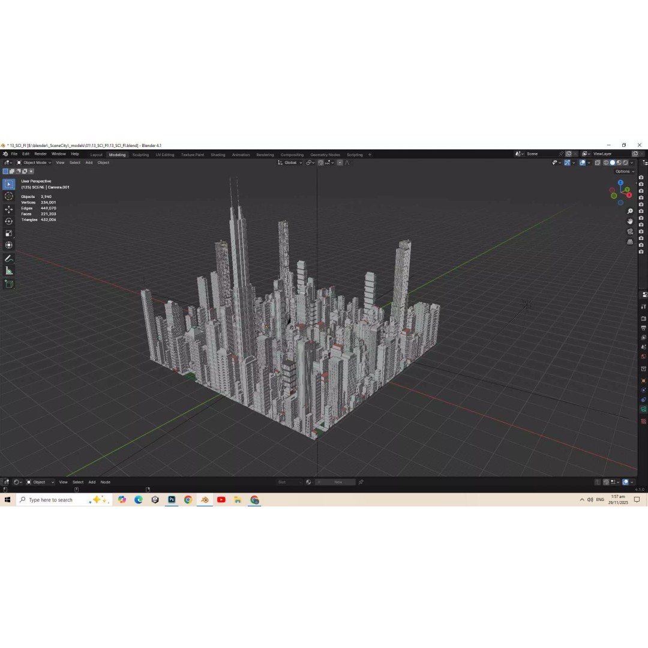Select the Transform tool
The height and width of the screenshot is (648, 648).
coord(8,245)
